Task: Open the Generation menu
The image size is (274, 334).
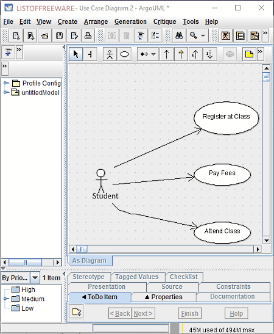Action: pos(130,22)
